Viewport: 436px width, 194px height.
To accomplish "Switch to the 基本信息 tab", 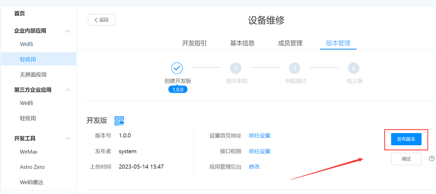I will [242, 43].
